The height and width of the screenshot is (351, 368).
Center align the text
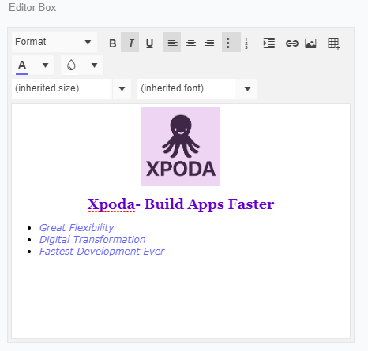191,43
